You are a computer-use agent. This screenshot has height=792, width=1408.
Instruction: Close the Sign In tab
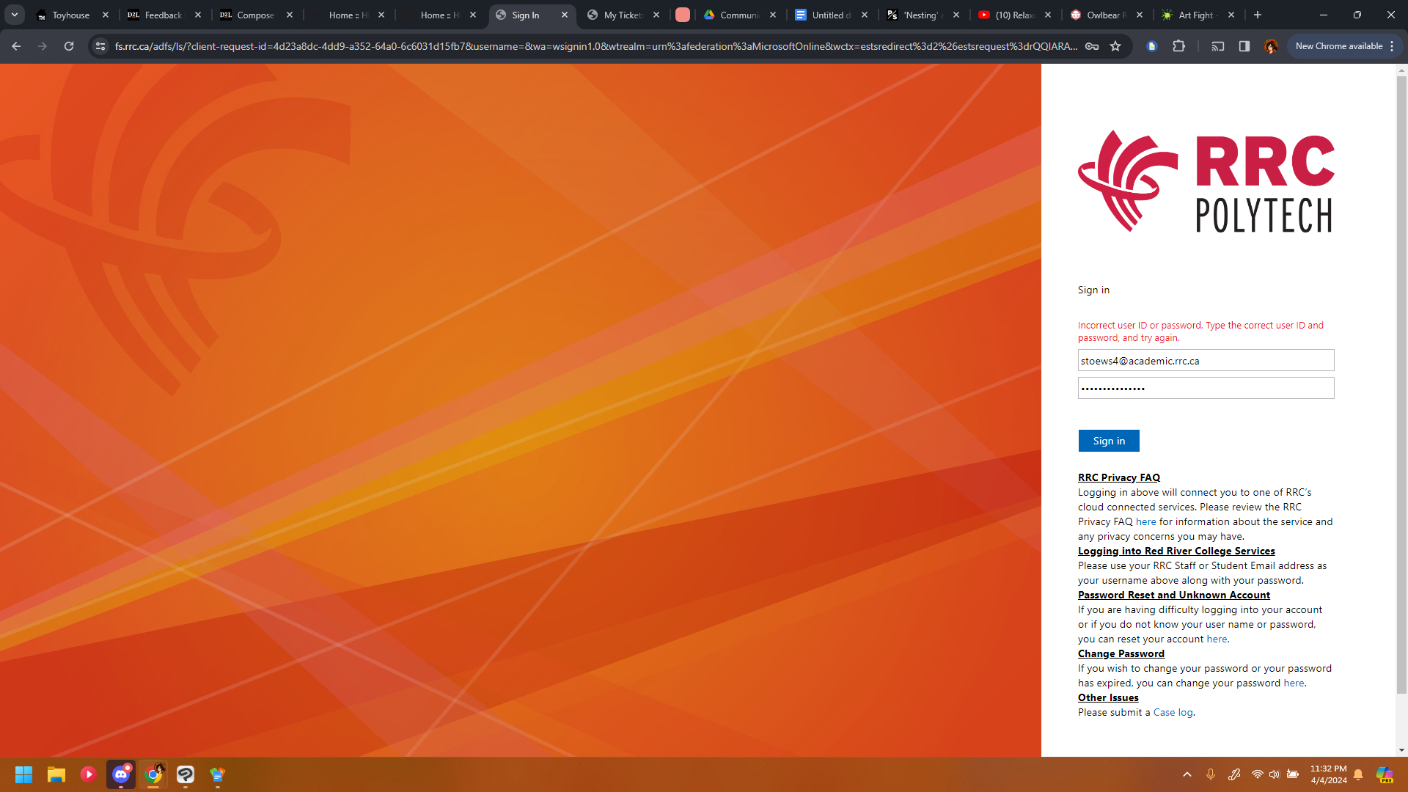click(565, 15)
